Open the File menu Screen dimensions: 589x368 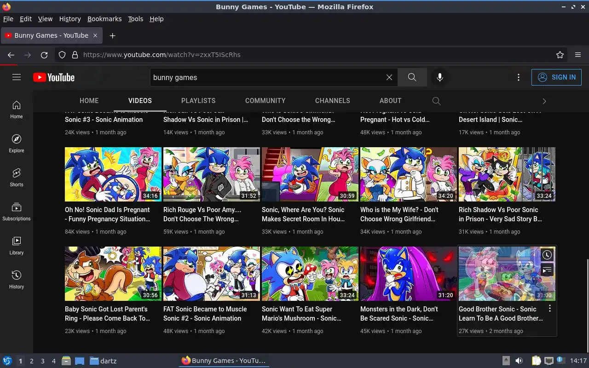coord(8,19)
